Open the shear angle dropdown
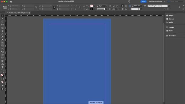The width and height of the screenshot is (185, 104). (x=68, y=9)
